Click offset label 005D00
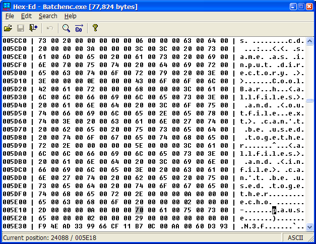316x244 pixels. coord(15,73)
